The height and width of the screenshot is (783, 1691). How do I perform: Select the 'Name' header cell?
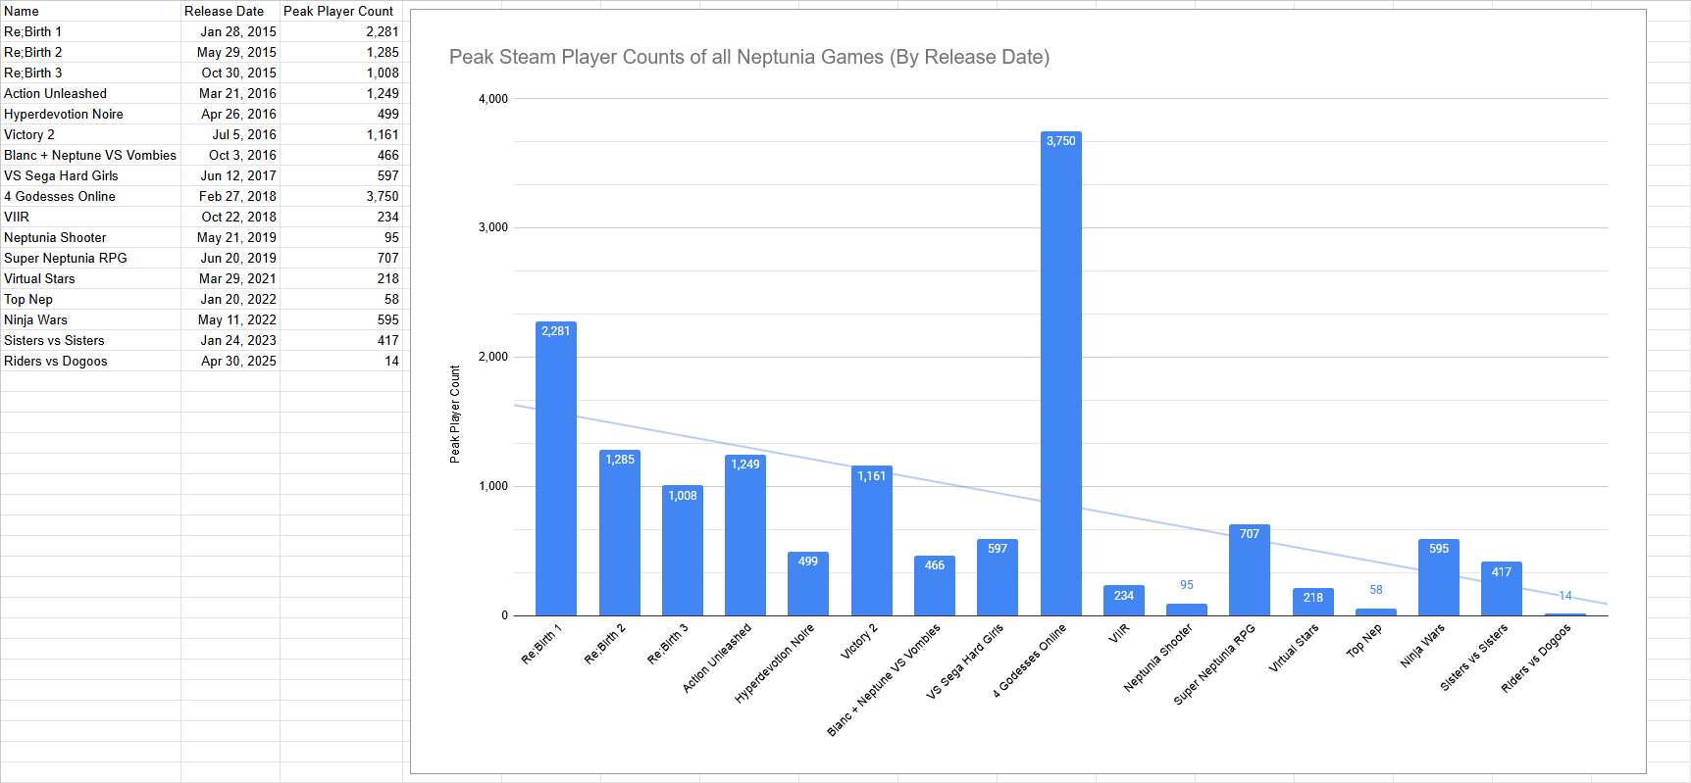pyautogui.click(x=90, y=11)
